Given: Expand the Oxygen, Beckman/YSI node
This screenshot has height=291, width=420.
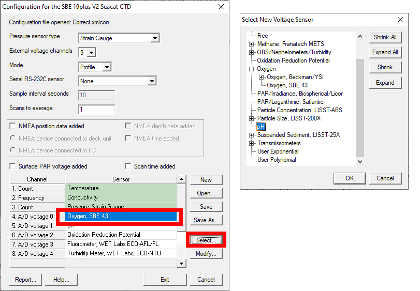Looking at the screenshot, I should [x=261, y=77].
